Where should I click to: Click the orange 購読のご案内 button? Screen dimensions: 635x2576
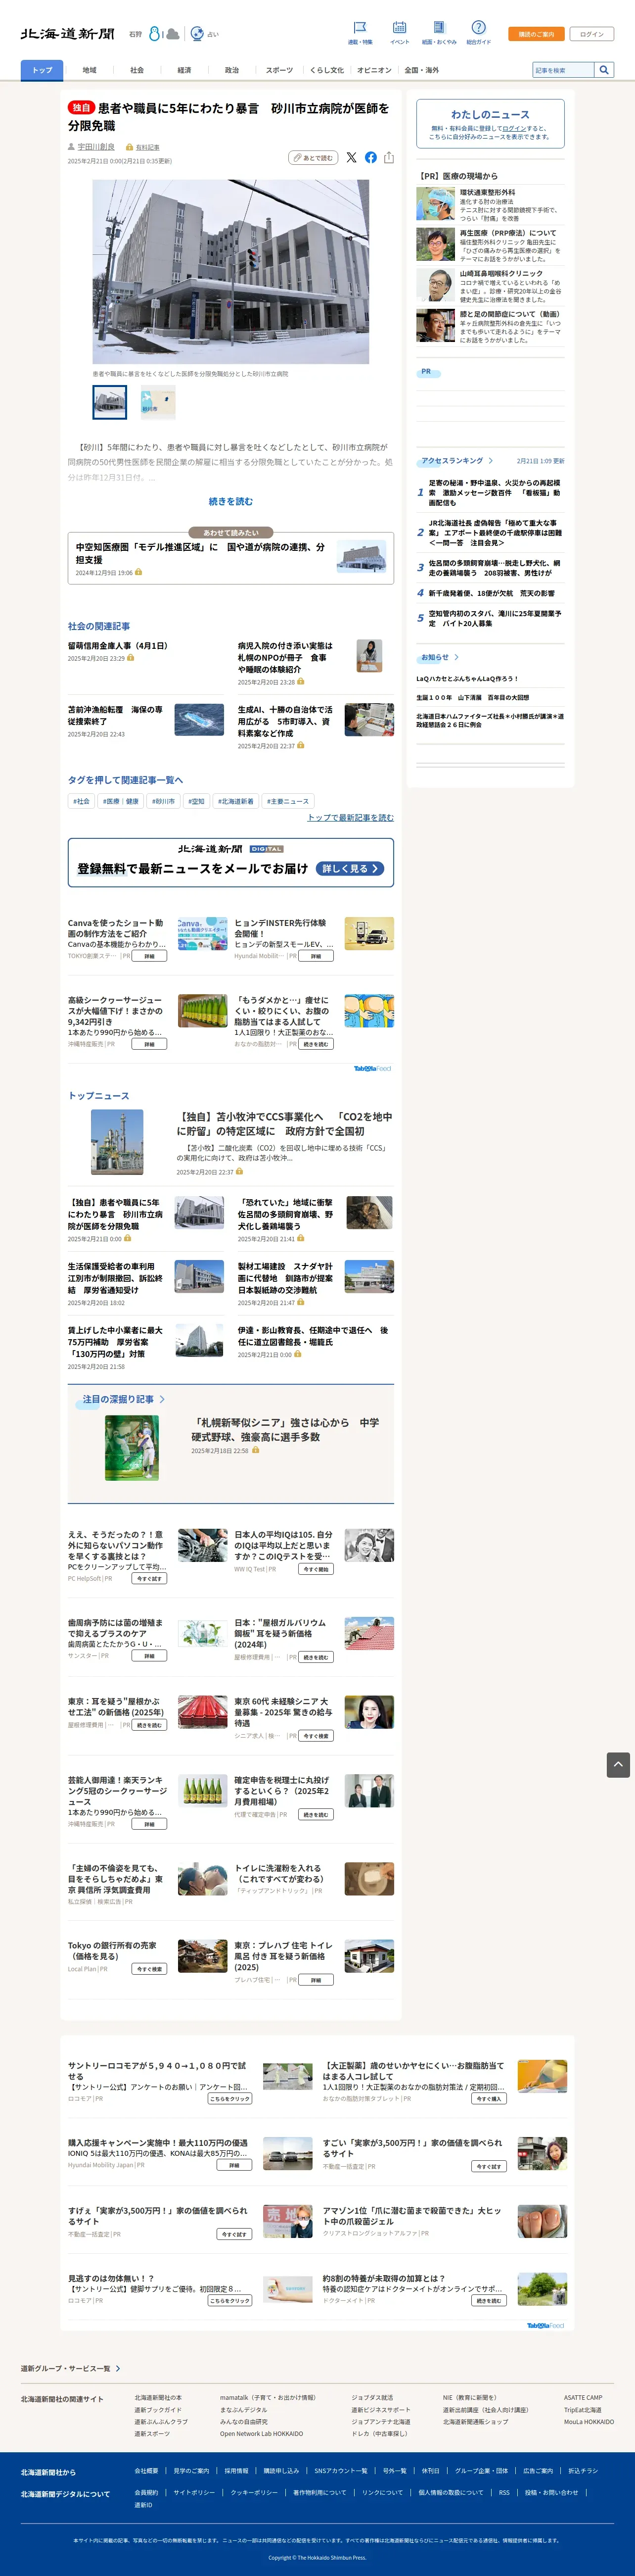pyautogui.click(x=536, y=34)
